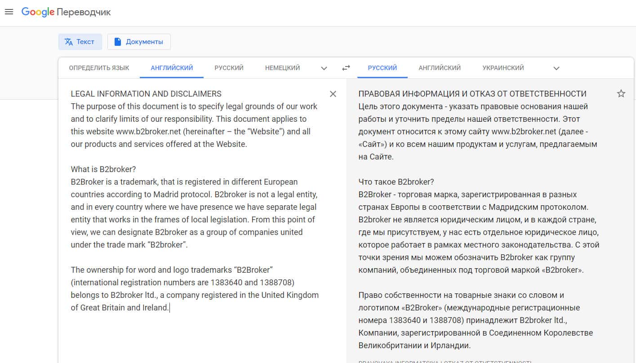The image size is (636, 363).
Task: Select Русский as target language
Action: tap(382, 68)
